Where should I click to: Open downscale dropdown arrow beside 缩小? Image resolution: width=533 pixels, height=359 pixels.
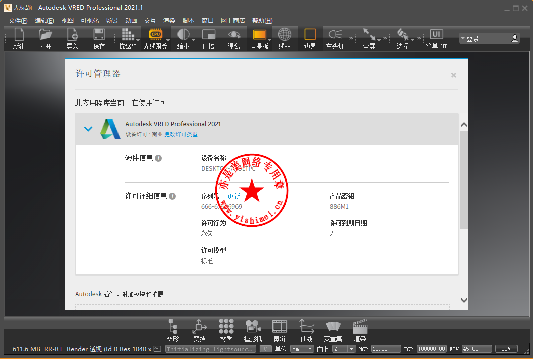(x=194, y=40)
